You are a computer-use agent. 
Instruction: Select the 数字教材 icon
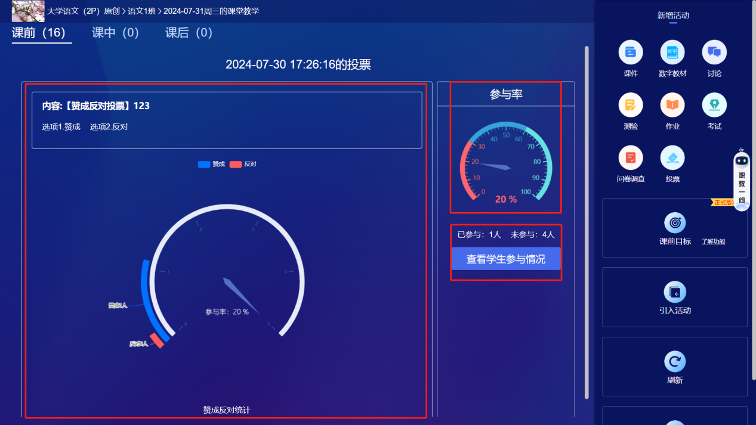pyautogui.click(x=672, y=52)
